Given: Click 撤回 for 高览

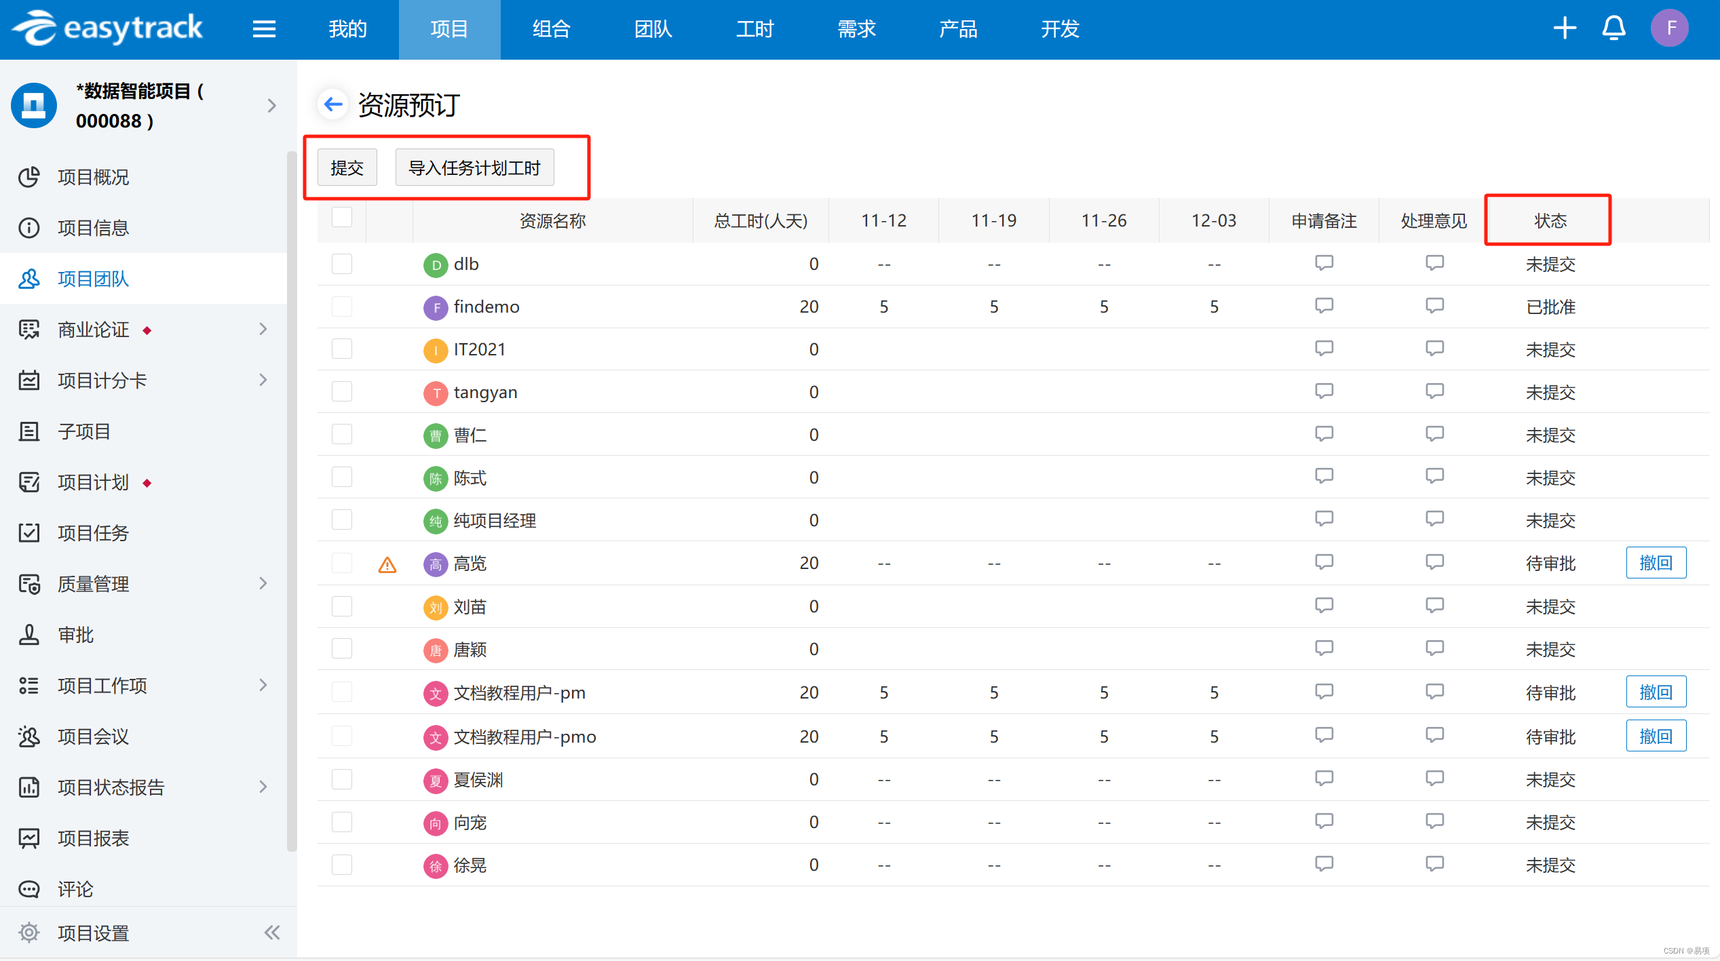Looking at the screenshot, I should coord(1656,563).
